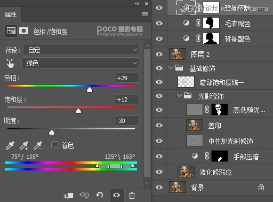This screenshot has width=273, height=202.
Task: Click the adjustment icon of 手部压暗 layer
Action: pos(195,156)
